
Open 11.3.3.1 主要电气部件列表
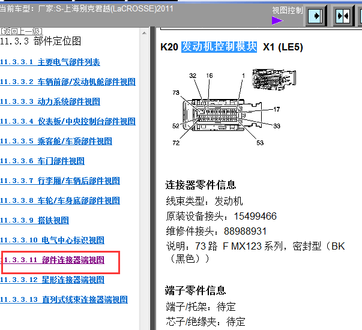[50, 62]
